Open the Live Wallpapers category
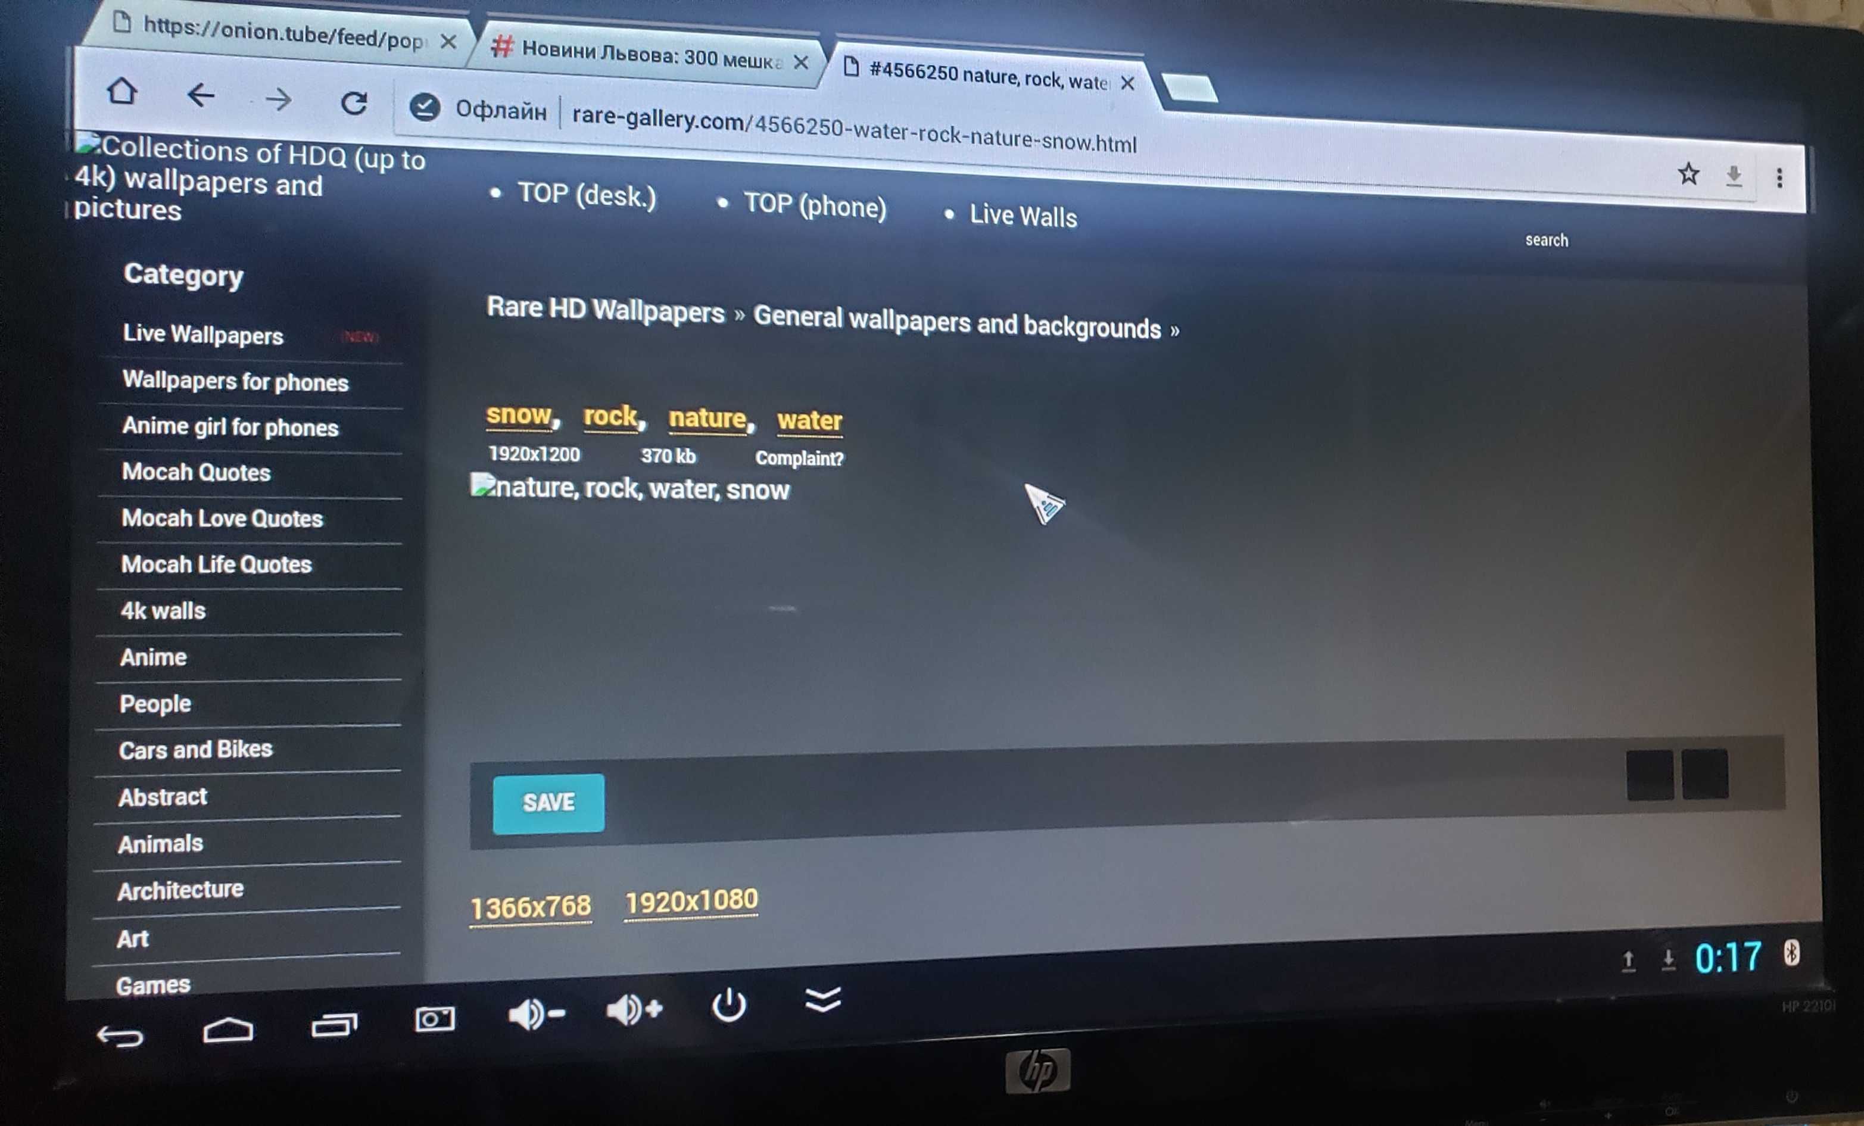The image size is (1864, 1126). (202, 334)
